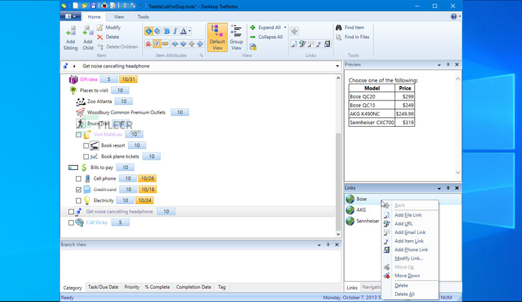Screen dimensions: 522x302
Task: Select Add URL from context menu
Action: [x=410, y=223]
